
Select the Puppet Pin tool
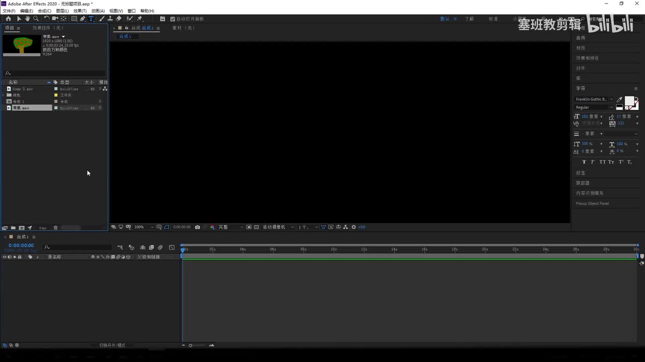click(140, 19)
